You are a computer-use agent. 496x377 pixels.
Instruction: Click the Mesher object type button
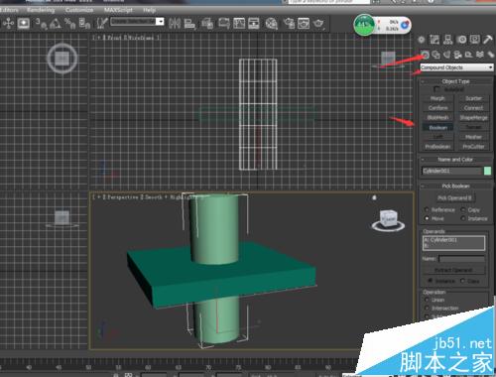[473, 137]
